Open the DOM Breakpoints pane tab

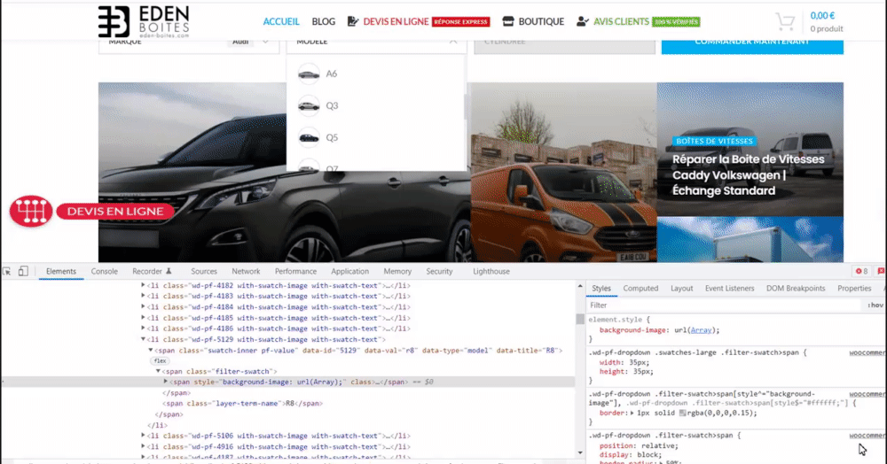(x=796, y=289)
